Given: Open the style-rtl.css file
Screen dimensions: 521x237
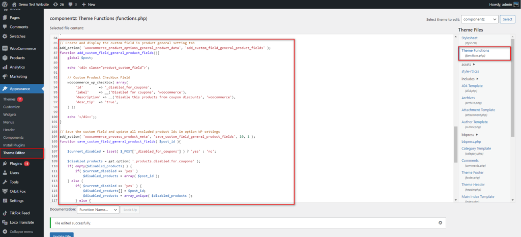Looking at the screenshot, I should pos(470,71).
